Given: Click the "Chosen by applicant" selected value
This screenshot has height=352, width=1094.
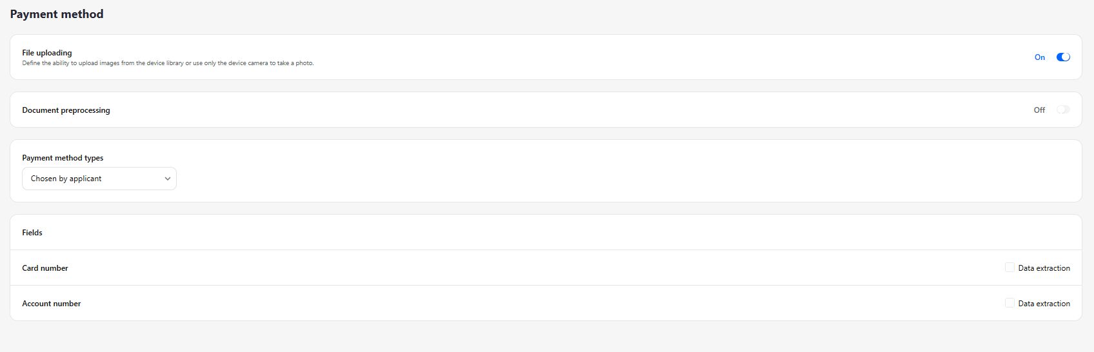Looking at the screenshot, I should pos(66,179).
